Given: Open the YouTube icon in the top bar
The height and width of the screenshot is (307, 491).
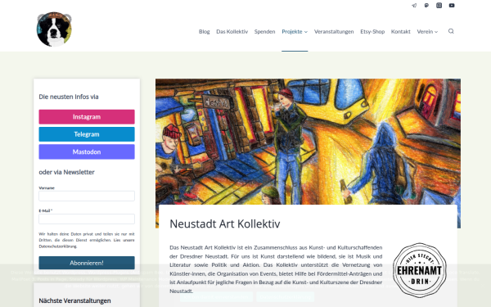Looking at the screenshot, I should [x=452, y=6].
